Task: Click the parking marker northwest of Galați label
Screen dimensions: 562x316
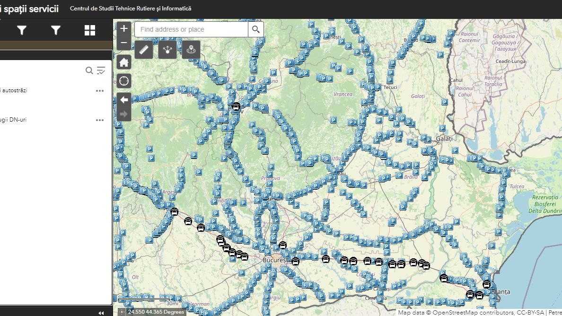Action: click(442, 128)
